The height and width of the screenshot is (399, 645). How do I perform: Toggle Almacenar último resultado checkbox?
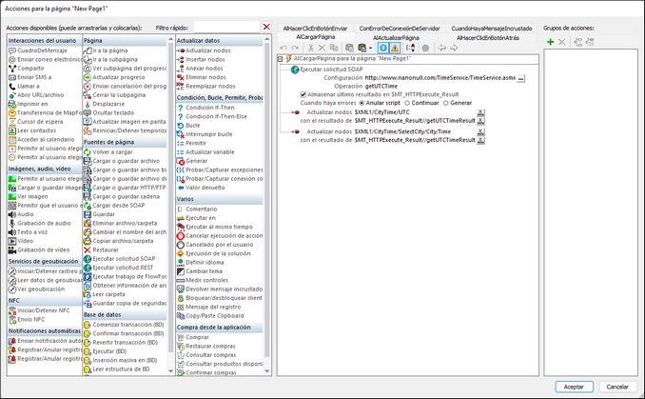pyautogui.click(x=303, y=94)
